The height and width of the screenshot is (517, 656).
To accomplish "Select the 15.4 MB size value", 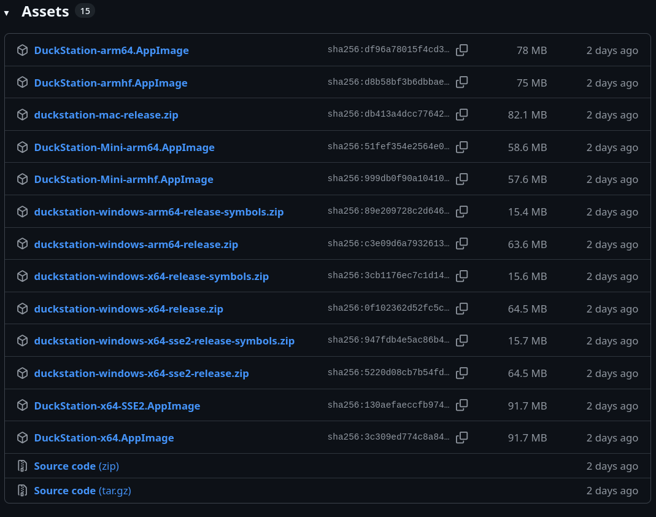I will [528, 212].
